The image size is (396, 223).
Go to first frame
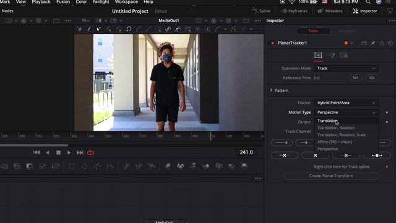click(x=37, y=152)
